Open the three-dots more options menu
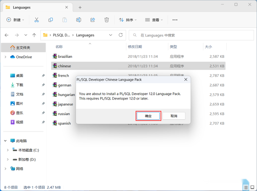This screenshot has width=257, height=191. click(175, 20)
